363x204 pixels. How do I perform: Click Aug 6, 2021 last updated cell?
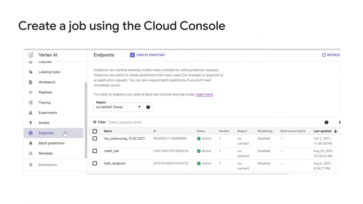(322, 166)
